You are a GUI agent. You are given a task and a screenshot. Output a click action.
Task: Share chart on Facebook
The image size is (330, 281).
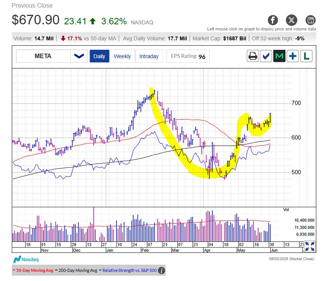tap(273, 20)
